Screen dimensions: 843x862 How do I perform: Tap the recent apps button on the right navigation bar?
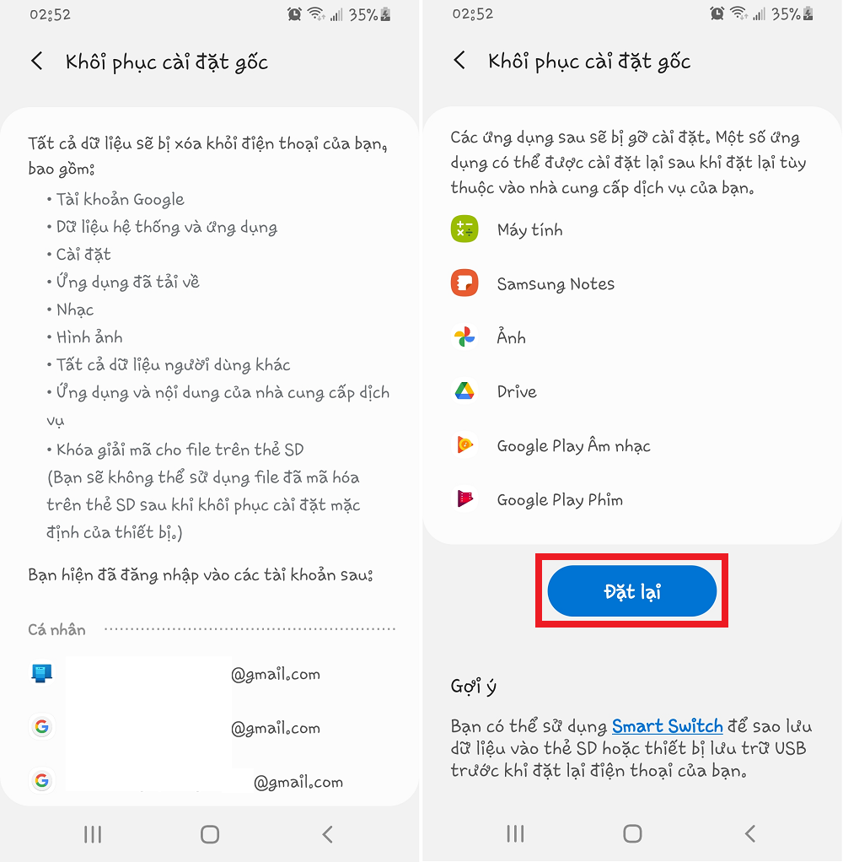pyautogui.click(x=515, y=833)
